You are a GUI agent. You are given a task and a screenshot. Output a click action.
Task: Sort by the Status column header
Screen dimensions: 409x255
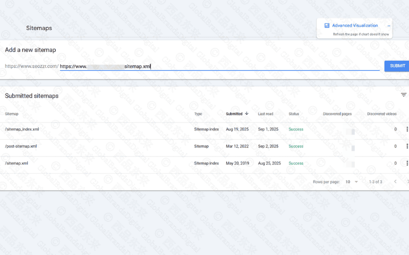point(294,114)
